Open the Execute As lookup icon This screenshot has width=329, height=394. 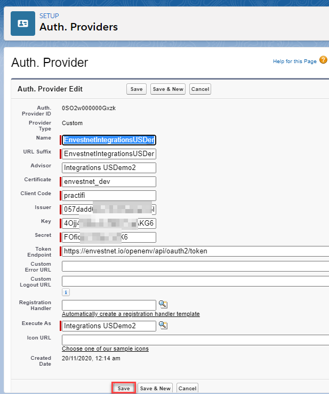163,326
